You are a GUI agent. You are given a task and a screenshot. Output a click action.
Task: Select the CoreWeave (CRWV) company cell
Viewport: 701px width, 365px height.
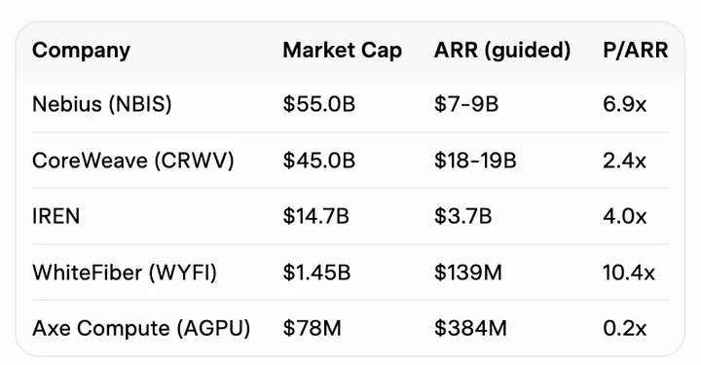pos(133,161)
